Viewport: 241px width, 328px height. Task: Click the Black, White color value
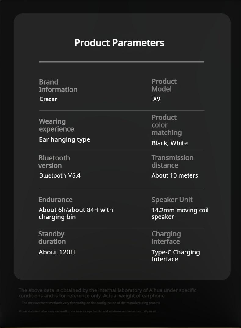point(169,143)
